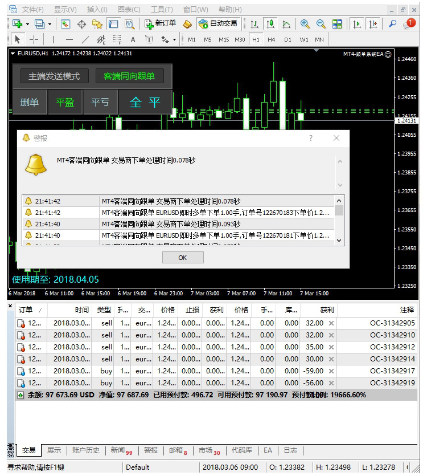The image size is (427, 476).
Task: Open 图表(C) menu
Action: tap(129, 10)
